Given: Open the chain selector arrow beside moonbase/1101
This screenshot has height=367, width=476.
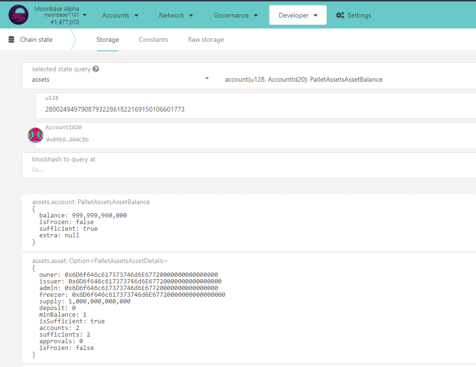Looking at the screenshot, I should (x=85, y=15).
